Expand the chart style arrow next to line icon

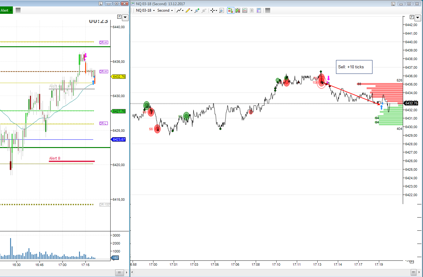(x=183, y=10)
